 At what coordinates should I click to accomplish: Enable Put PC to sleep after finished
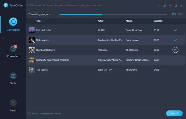[x=29, y=114]
